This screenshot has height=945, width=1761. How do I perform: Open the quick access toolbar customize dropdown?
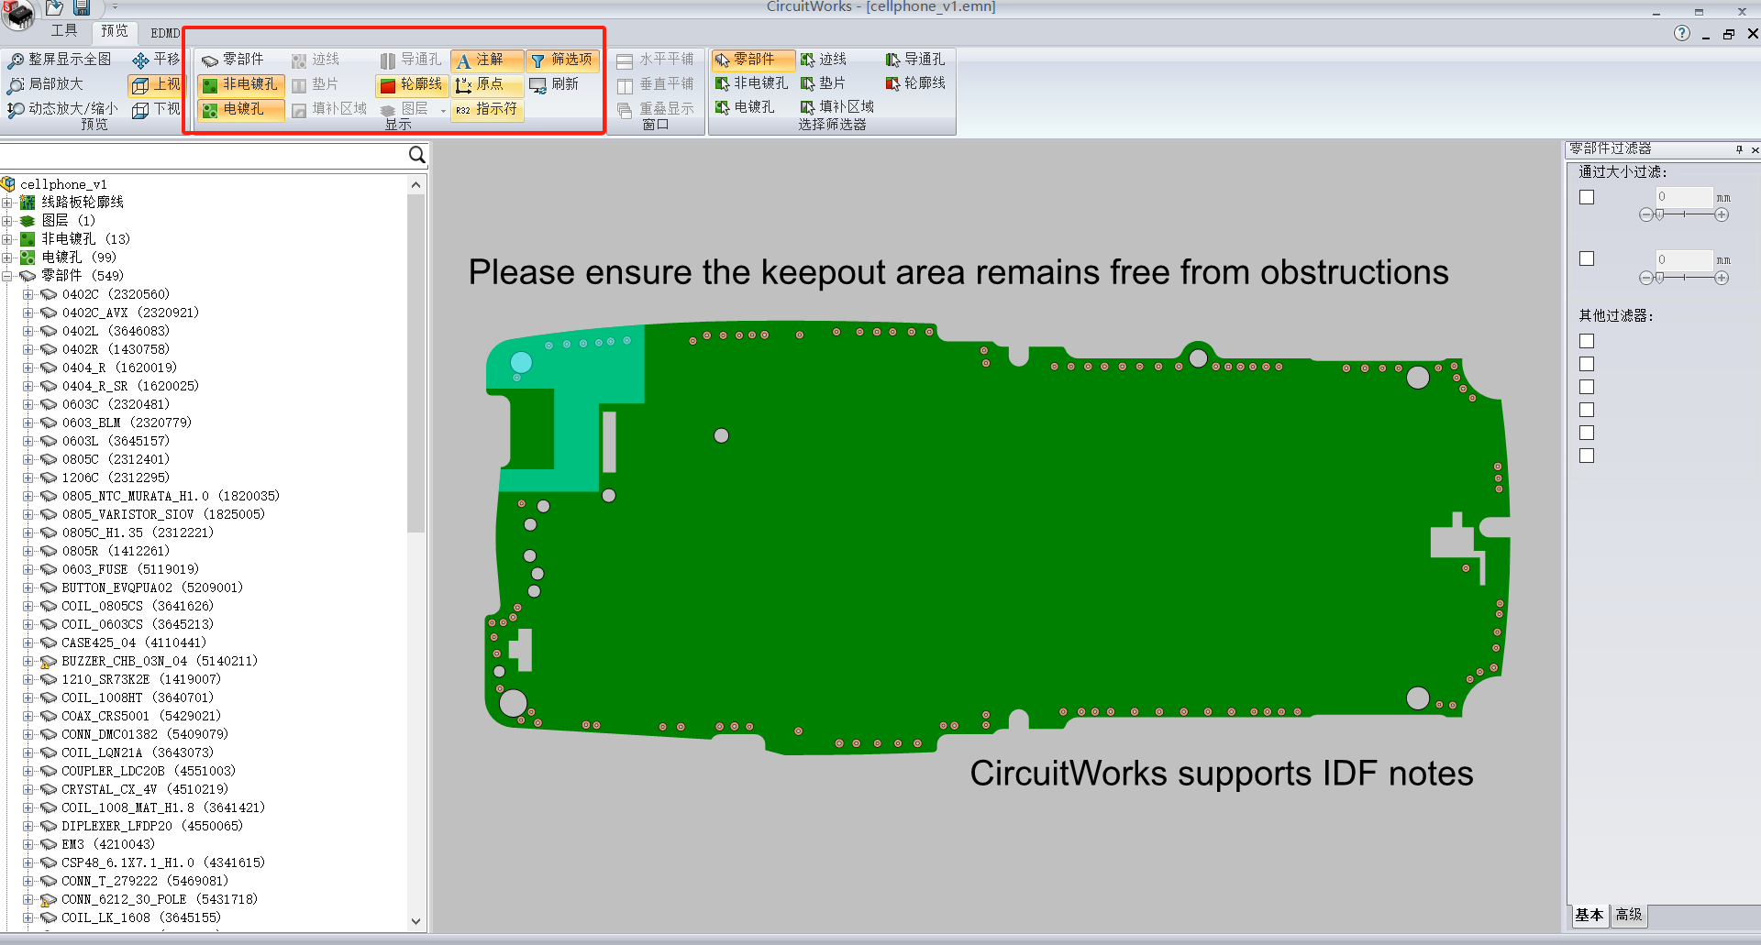click(115, 8)
